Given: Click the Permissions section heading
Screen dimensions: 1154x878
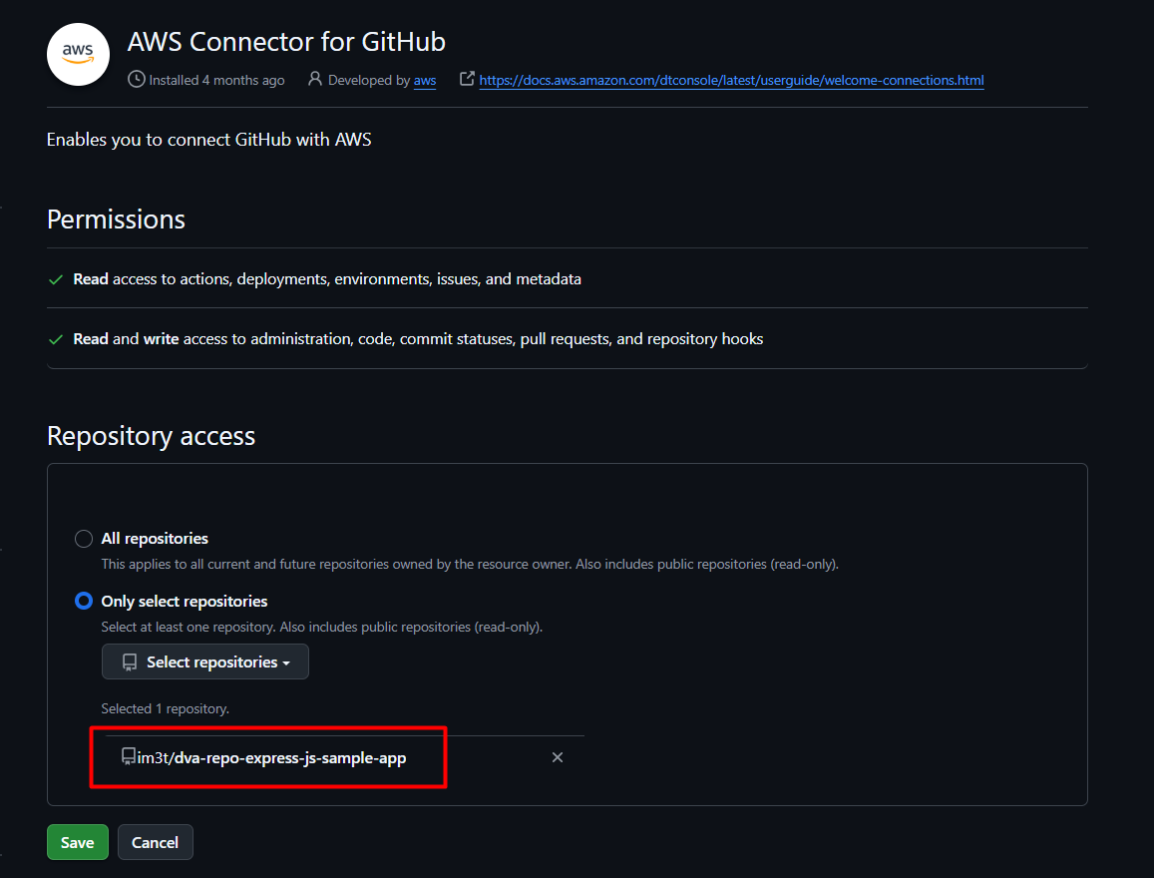Looking at the screenshot, I should click(x=116, y=219).
